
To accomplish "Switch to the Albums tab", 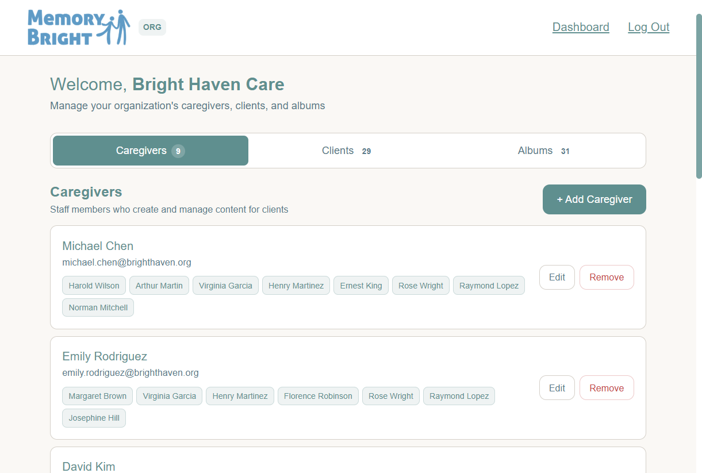I will (544, 151).
